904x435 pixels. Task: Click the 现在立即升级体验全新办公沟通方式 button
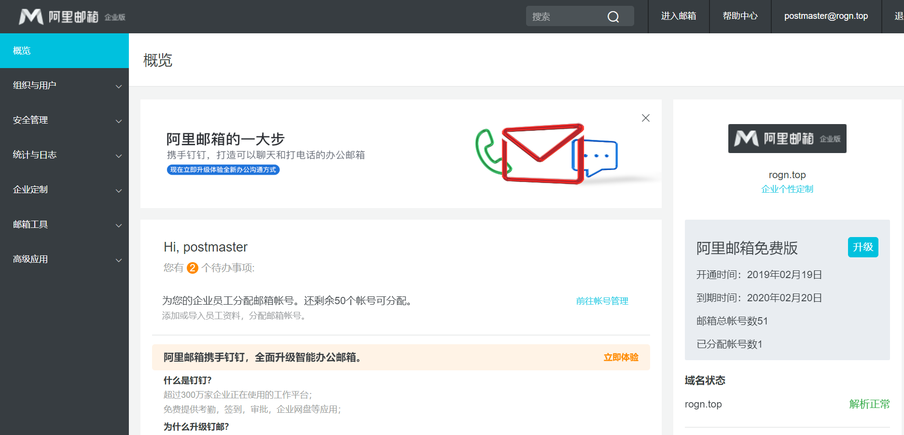pos(223,169)
